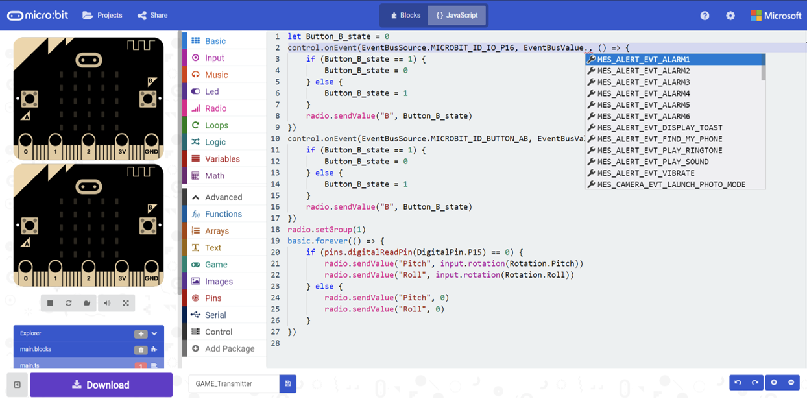This screenshot has width=807, height=399.
Task: Mute the simulator audio
Action: [107, 303]
